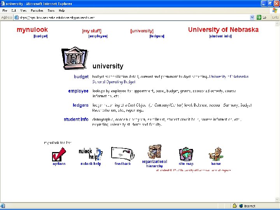280x210 pixels.
Task: Click the green Go arrow button
Action: (x=259, y=17)
